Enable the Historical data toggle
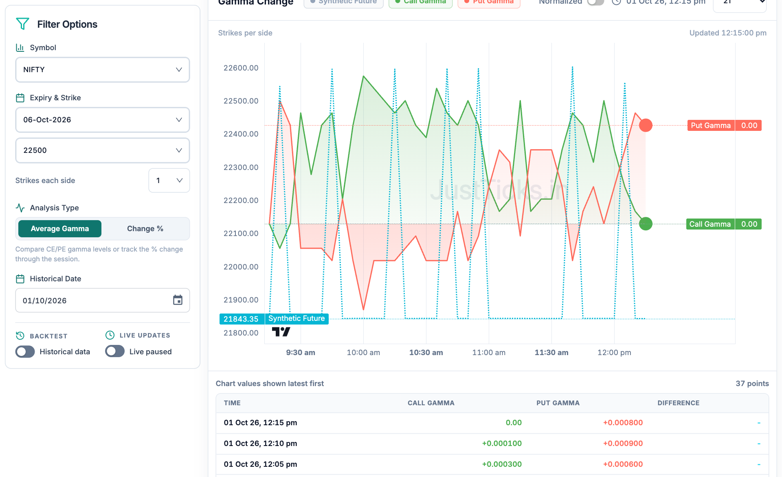782x477 pixels. [x=25, y=351]
